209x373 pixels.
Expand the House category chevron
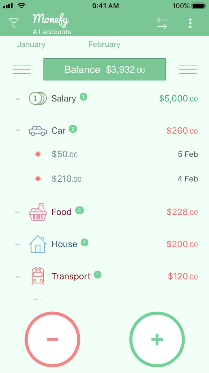18,244
